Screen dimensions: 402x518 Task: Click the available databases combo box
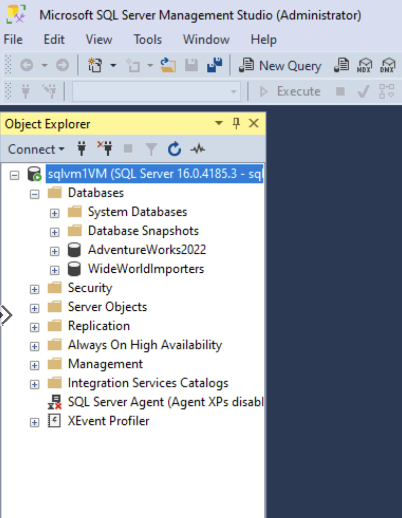click(x=156, y=91)
